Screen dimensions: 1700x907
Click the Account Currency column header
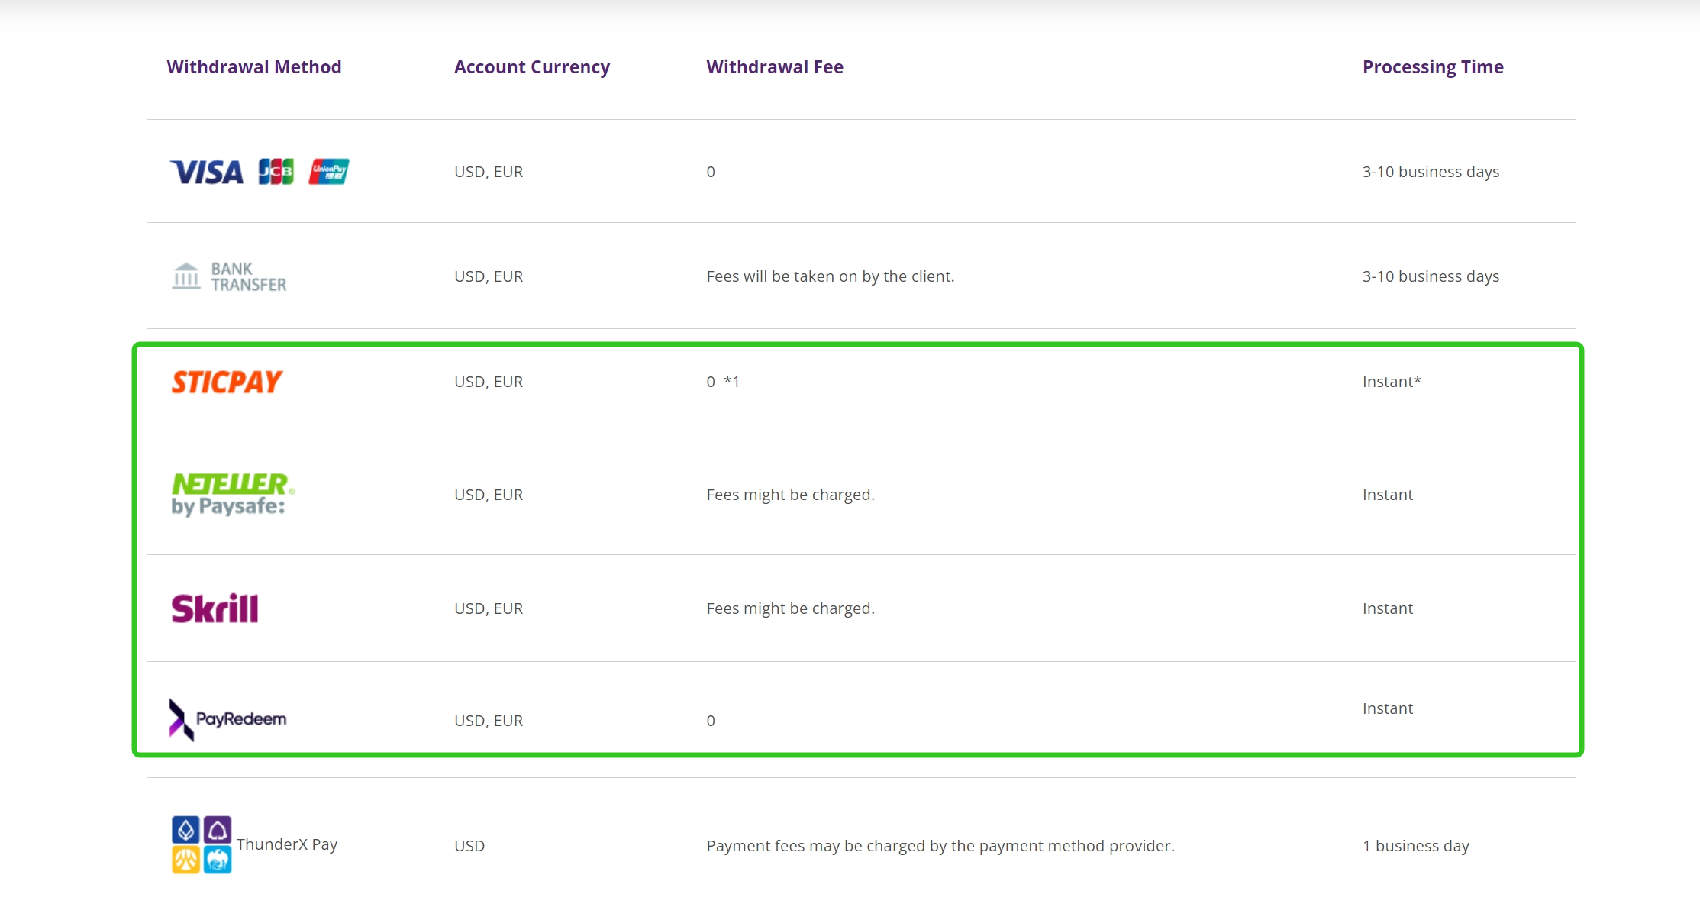tap(532, 67)
